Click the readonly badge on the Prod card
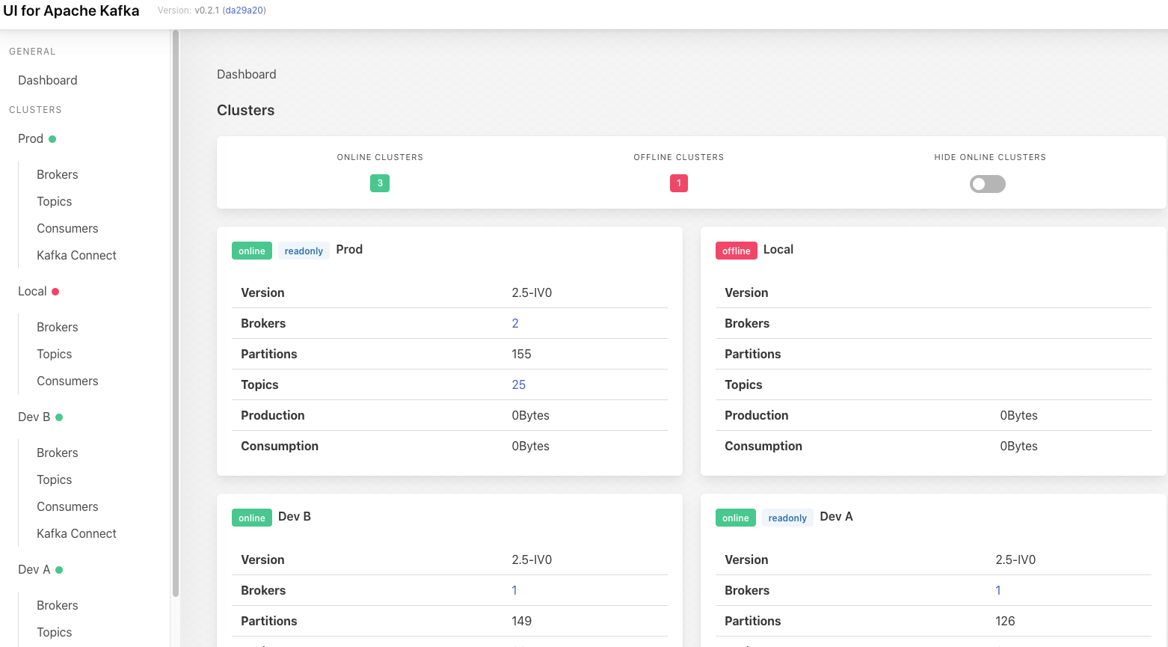 click(304, 250)
